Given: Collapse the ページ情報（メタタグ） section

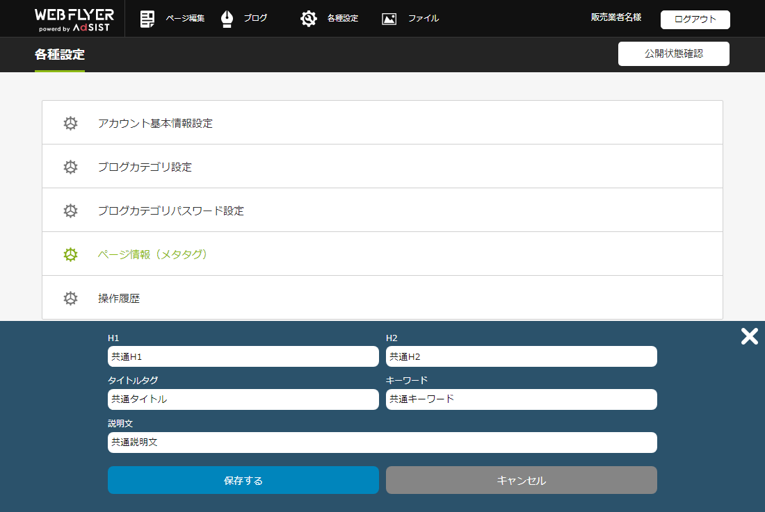Looking at the screenshot, I should pos(153,254).
